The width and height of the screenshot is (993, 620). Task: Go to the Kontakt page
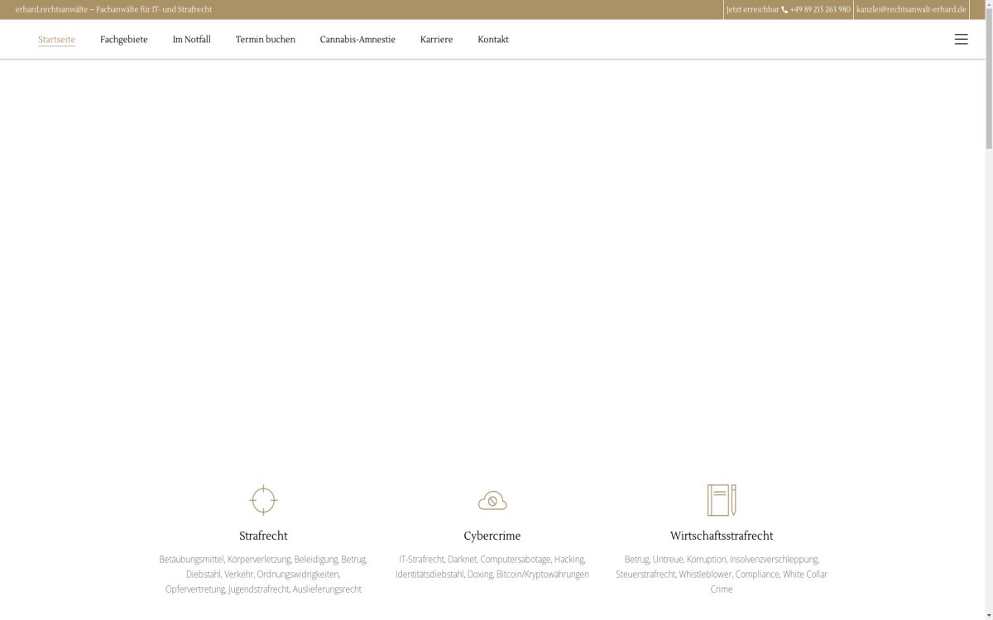click(x=492, y=40)
